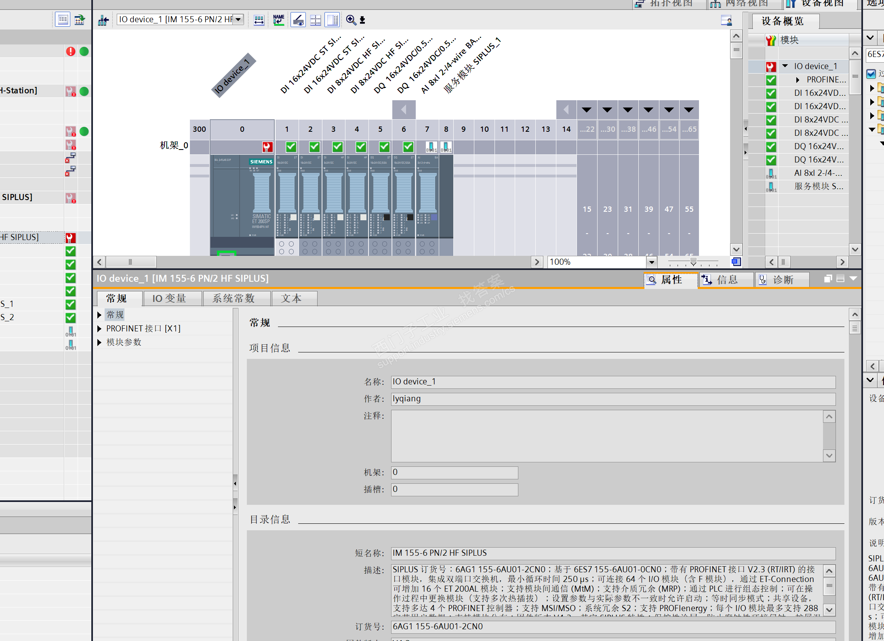
Task: Open the IO device_1 selector dropdown
Action: pyautogui.click(x=239, y=19)
